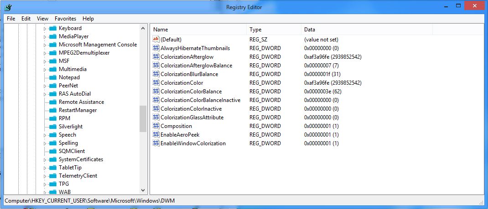The image size is (488, 209).
Task: Click the ColorizationColor DWORD icon
Action: click(x=156, y=83)
